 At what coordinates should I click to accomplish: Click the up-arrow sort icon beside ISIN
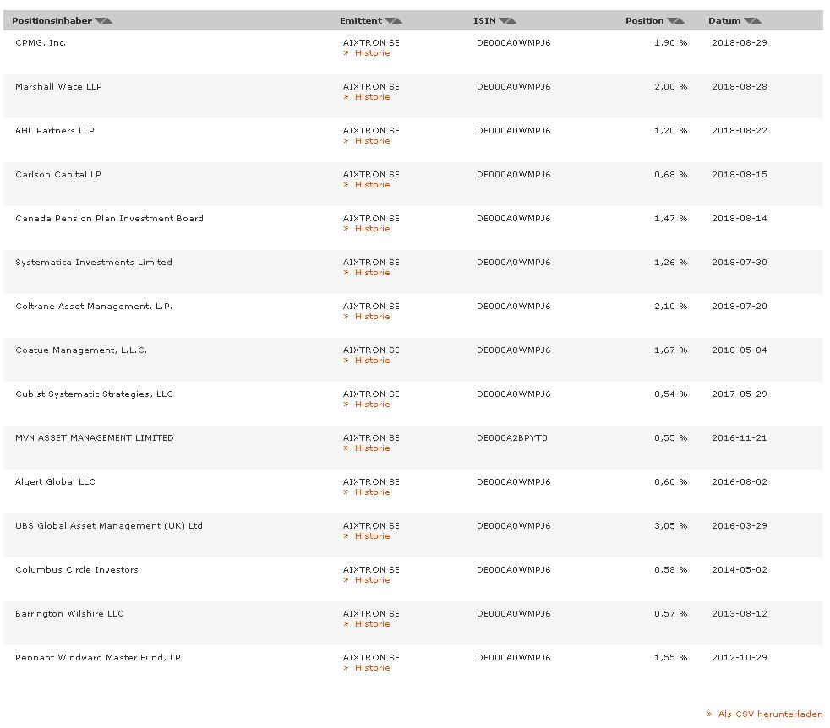point(512,21)
